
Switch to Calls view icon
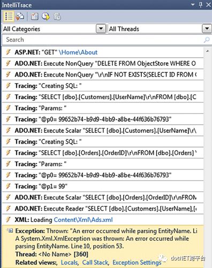(20, 17)
